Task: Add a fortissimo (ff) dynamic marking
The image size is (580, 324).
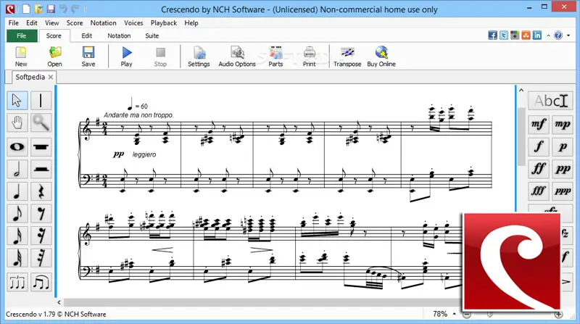Action: (x=539, y=169)
